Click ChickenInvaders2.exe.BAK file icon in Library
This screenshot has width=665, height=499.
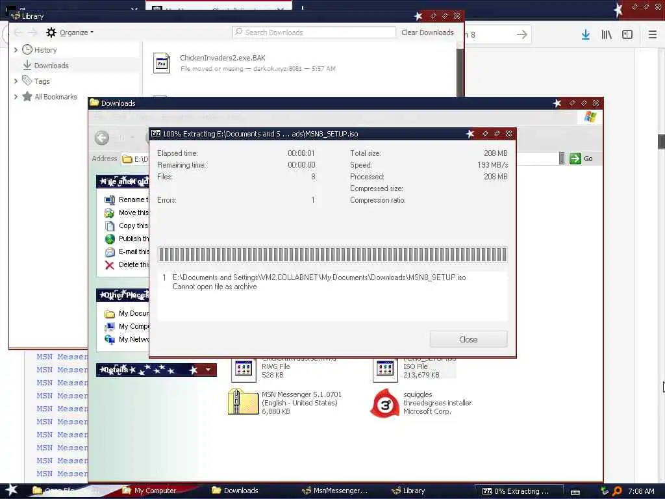[162, 63]
